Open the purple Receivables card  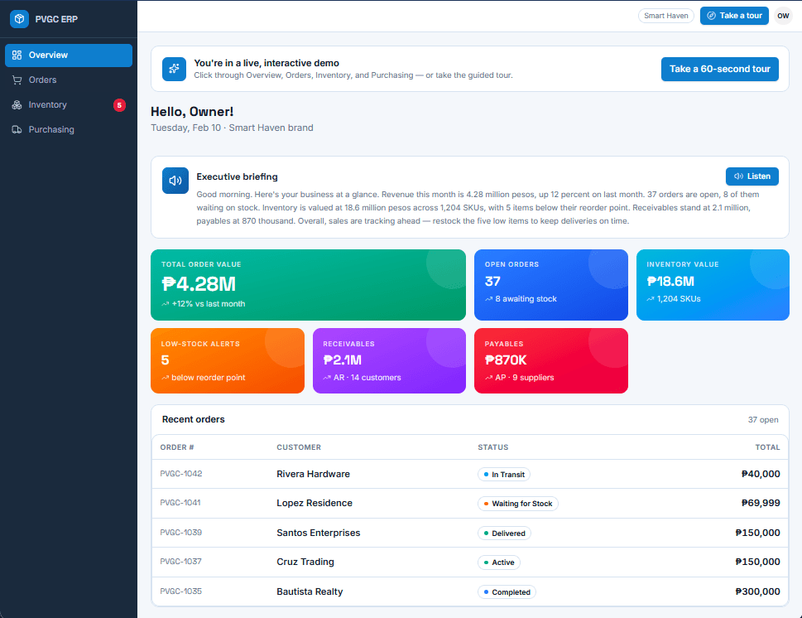click(x=389, y=361)
